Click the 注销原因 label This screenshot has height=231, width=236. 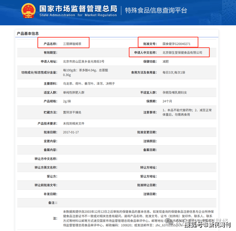click(x=150, y=141)
